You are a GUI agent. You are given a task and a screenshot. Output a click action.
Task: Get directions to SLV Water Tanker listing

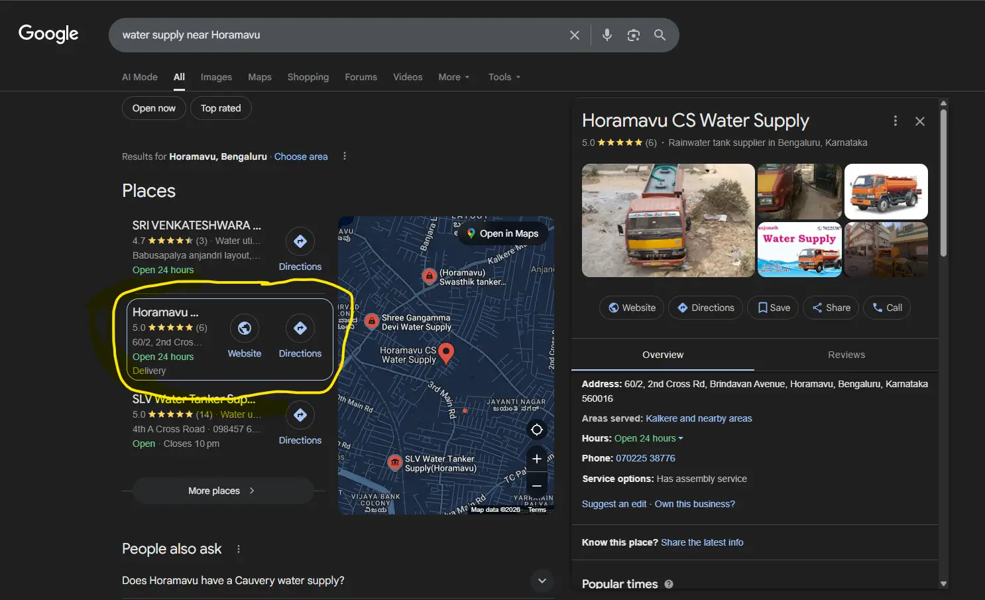tap(300, 423)
